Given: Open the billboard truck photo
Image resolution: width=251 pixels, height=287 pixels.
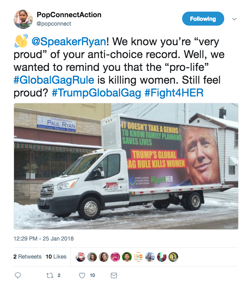Looking at the screenshot, I should point(126,166).
